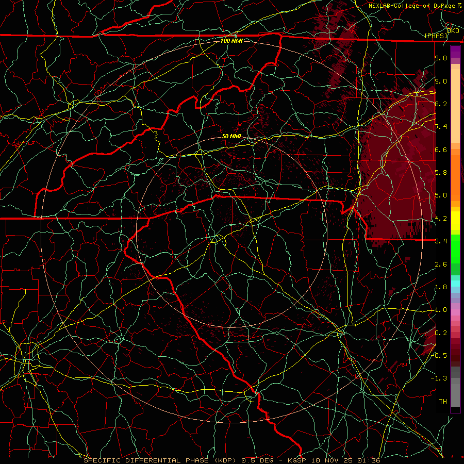Click the 5.0 value on the scale
The height and width of the screenshot is (464, 464).
coord(441,195)
